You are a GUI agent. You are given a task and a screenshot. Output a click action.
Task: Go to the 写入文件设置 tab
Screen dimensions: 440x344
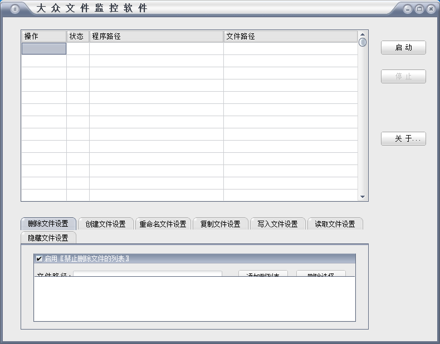[x=277, y=224]
